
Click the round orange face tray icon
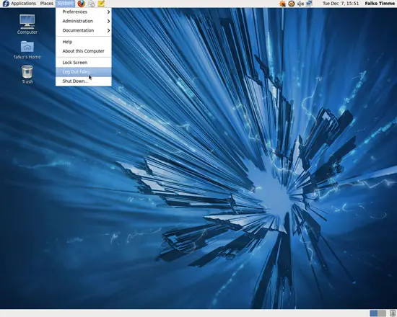[x=292, y=4]
